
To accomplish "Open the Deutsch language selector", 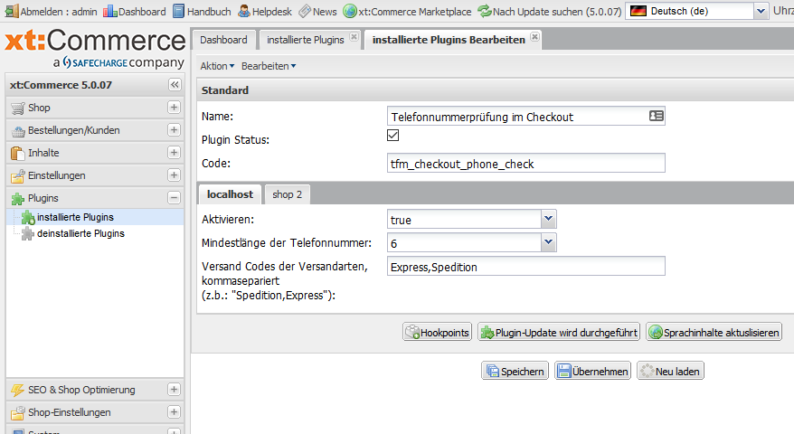I will click(760, 11).
